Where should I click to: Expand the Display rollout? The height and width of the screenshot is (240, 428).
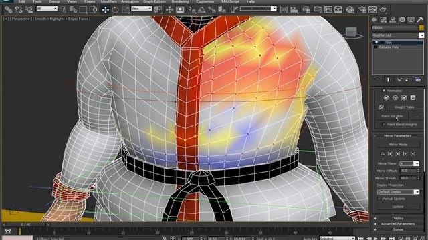click(x=398, y=218)
